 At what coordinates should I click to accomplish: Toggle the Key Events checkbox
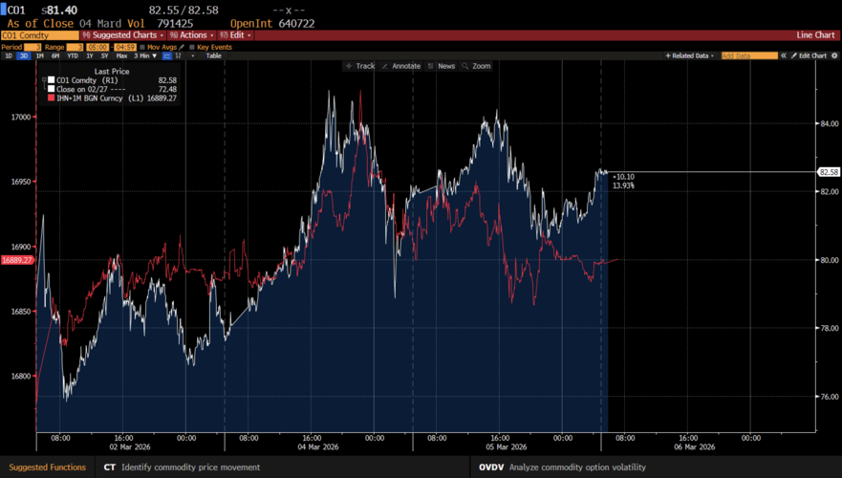(191, 46)
